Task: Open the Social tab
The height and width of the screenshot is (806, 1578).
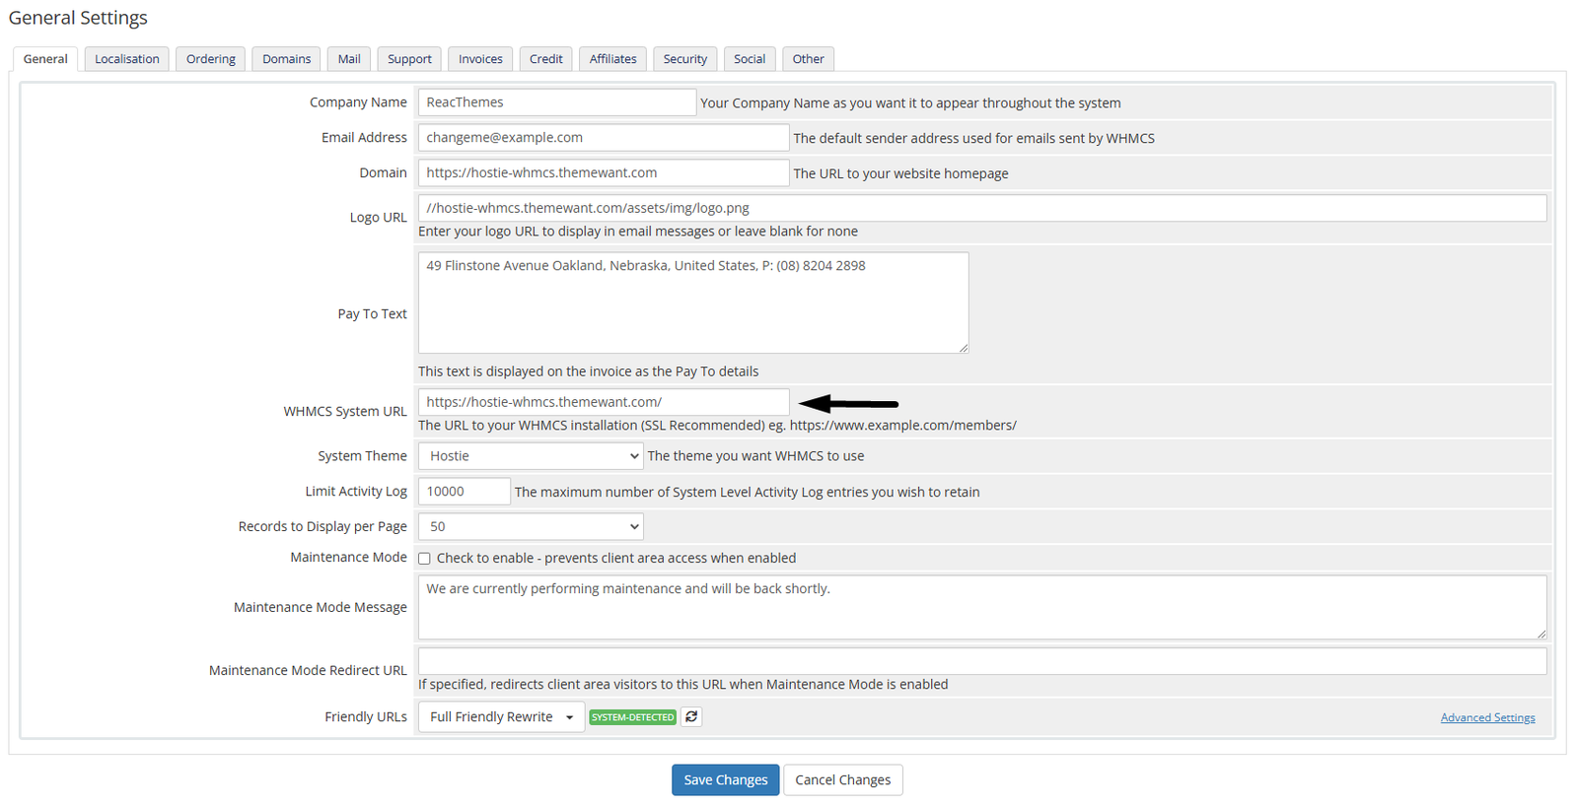Action: (x=750, y=59)
